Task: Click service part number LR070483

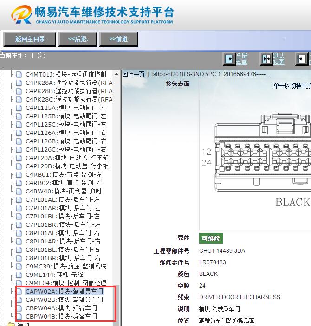Action: [212, 262]
